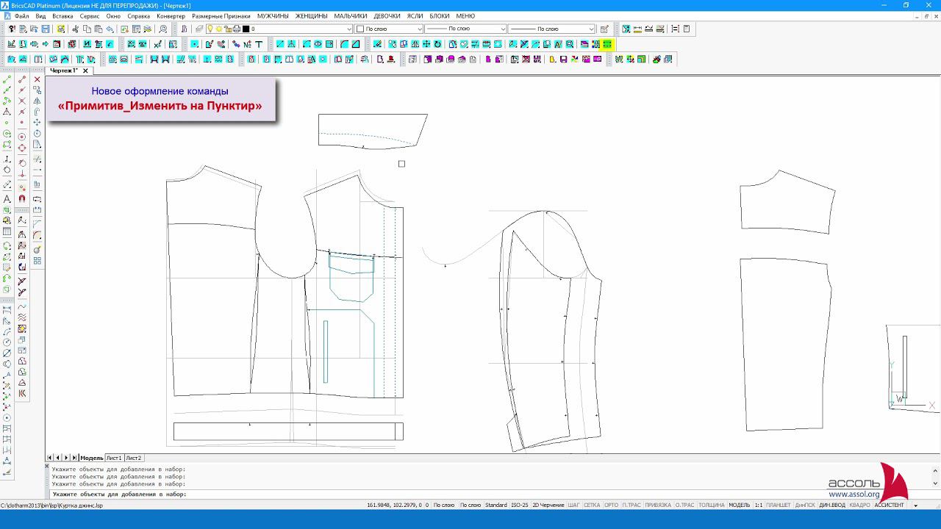Open the www.assol.org link
Screen dimensions: 941x529
coord(854,494)
